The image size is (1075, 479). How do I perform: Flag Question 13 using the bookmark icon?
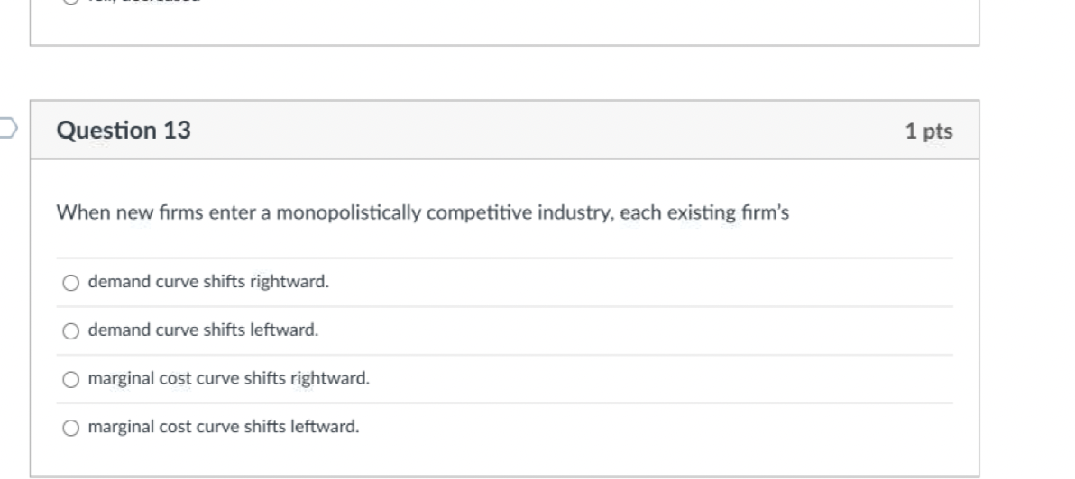[7, 128]
